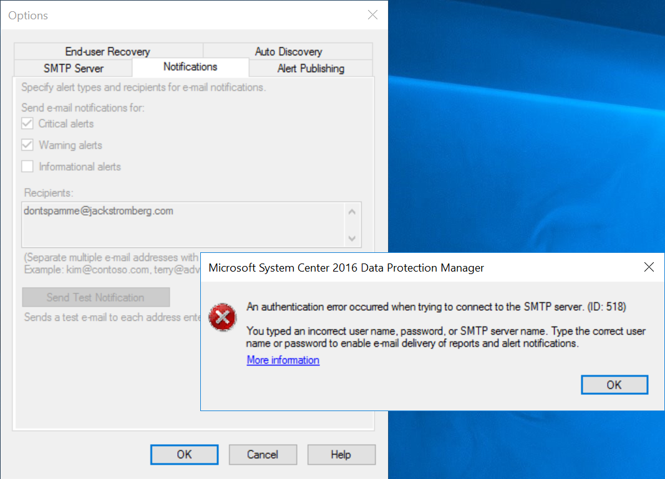Open the Notifications tab
665x479 pixels.
pos(191,66)
